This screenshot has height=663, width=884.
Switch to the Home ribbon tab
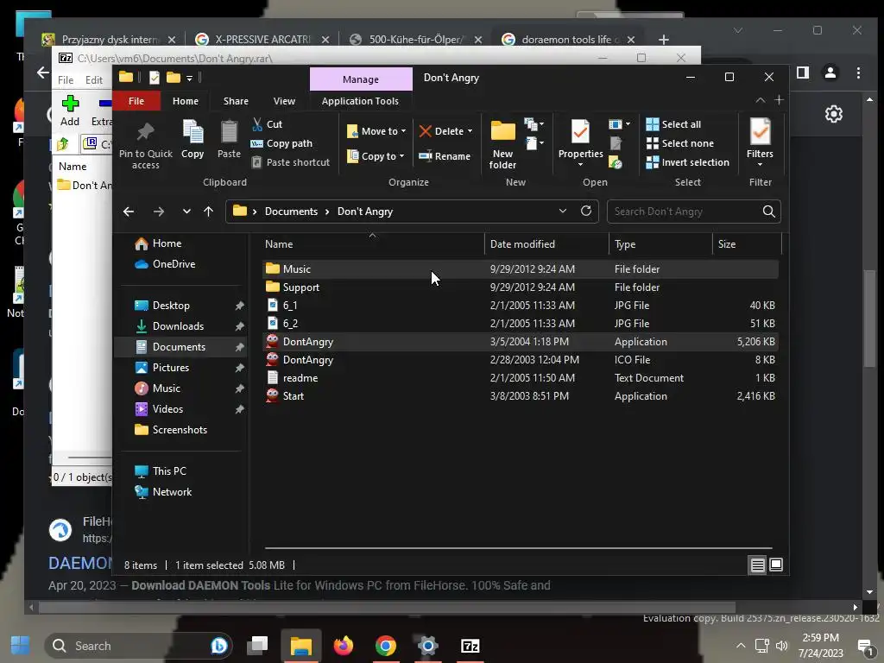pyautogui.click(x=186, y=101)
